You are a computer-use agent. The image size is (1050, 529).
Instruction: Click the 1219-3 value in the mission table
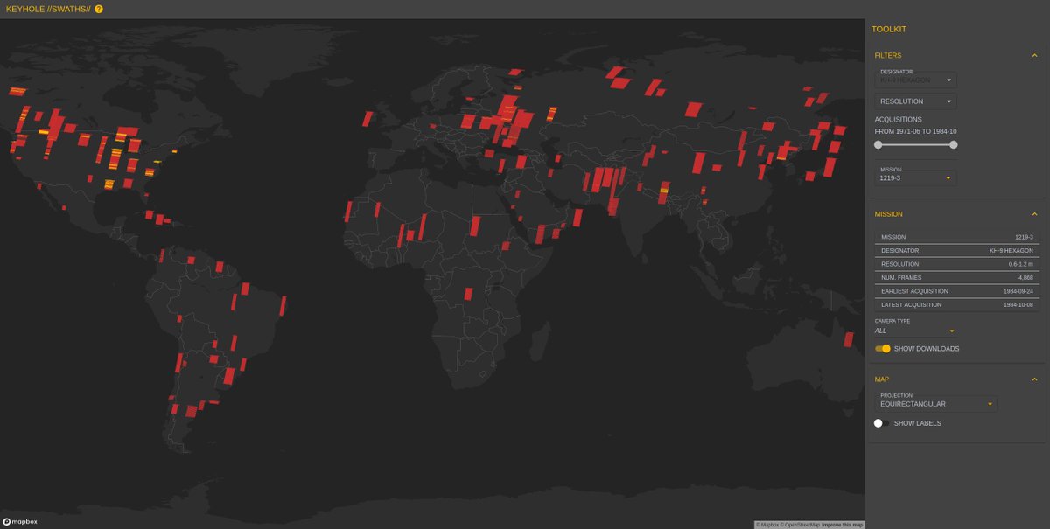coord(1024,237)
